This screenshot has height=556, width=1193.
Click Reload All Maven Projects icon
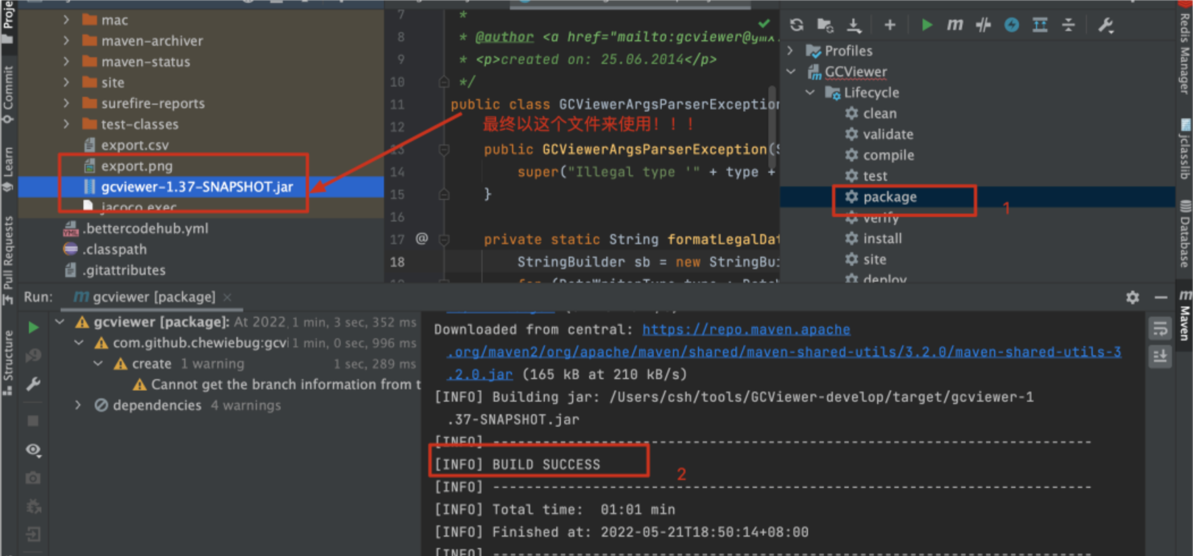click(x=797, y=25)
